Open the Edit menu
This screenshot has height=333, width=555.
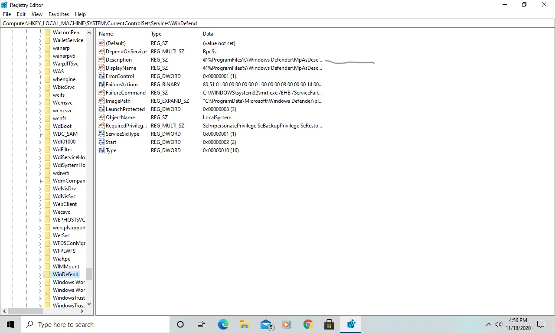point(21,14)
